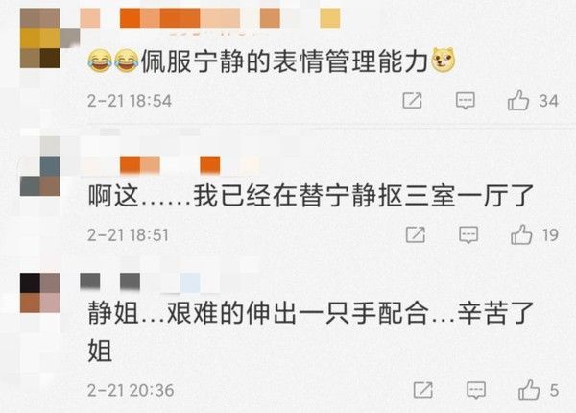Open the second commenter's username
Screen dimensions: 576x413
point(170,164)
